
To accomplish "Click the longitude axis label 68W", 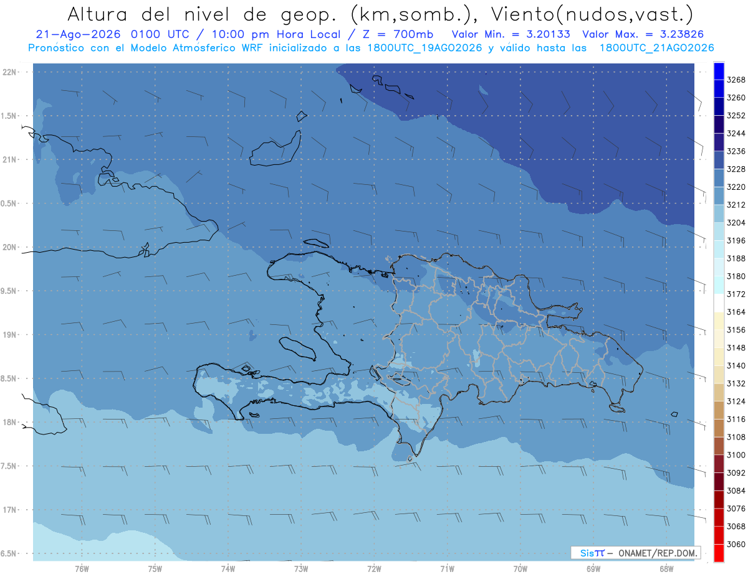I will 666,568.
